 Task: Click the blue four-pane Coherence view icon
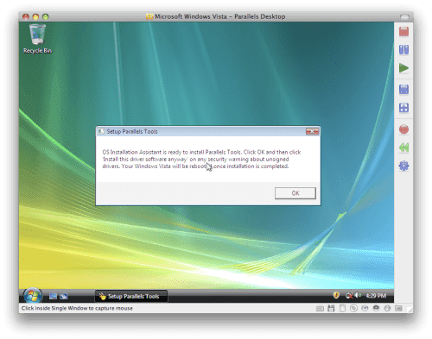tap(403, 108)
